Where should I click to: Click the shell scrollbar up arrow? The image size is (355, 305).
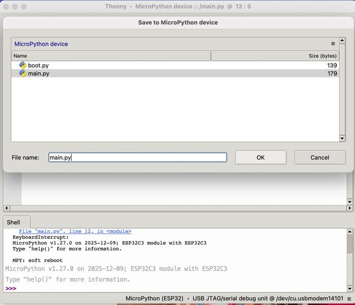point(349,232)
